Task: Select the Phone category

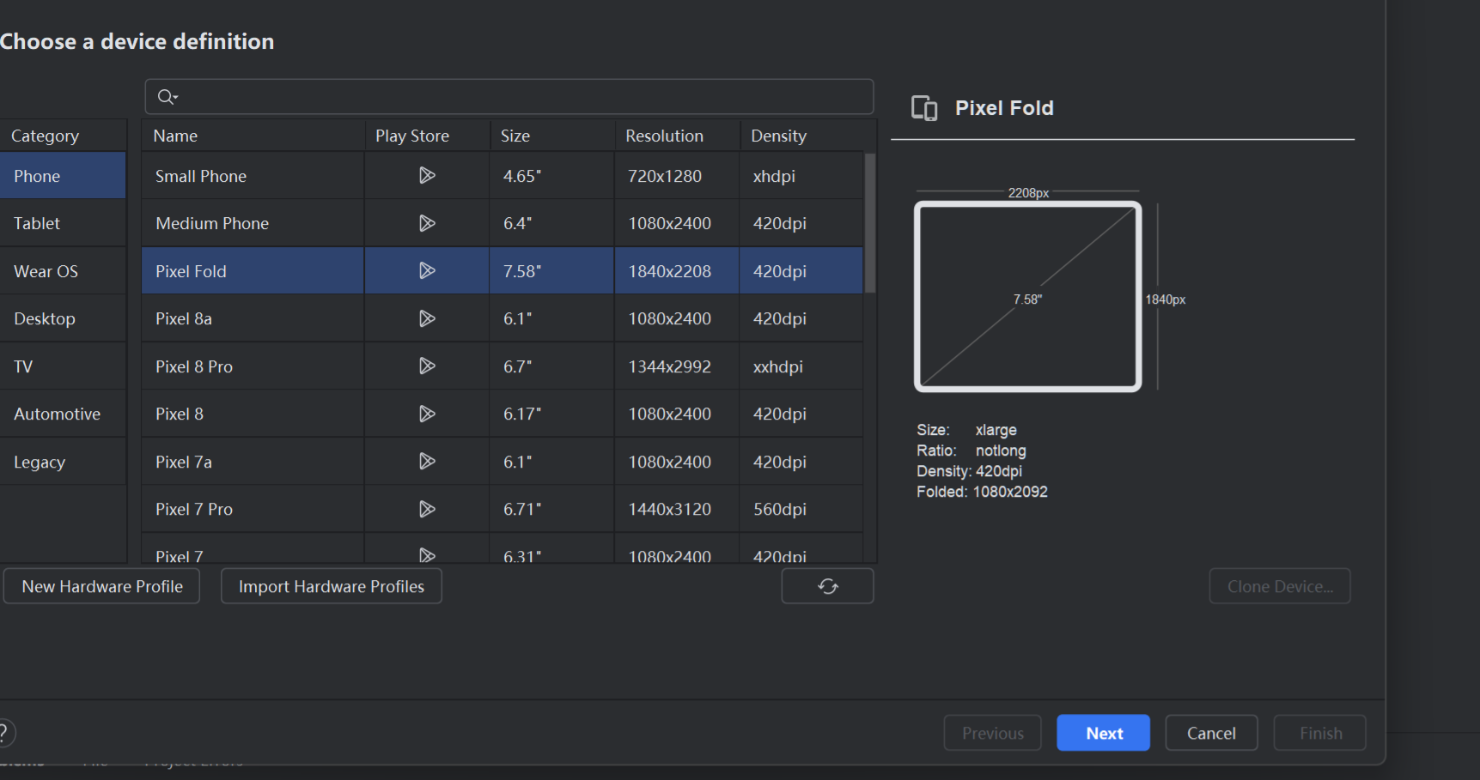Action: point(63,176)
